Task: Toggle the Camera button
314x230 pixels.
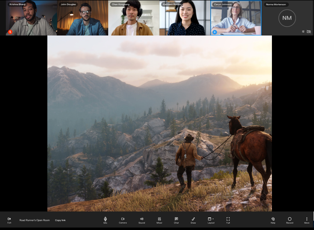Action: coord(123,220)
